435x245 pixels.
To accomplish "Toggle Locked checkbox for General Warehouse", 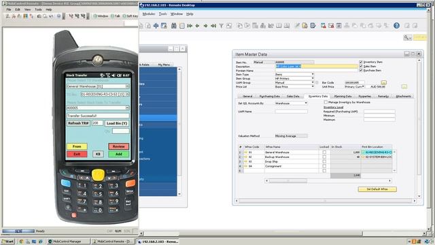I will click(324, 152).
